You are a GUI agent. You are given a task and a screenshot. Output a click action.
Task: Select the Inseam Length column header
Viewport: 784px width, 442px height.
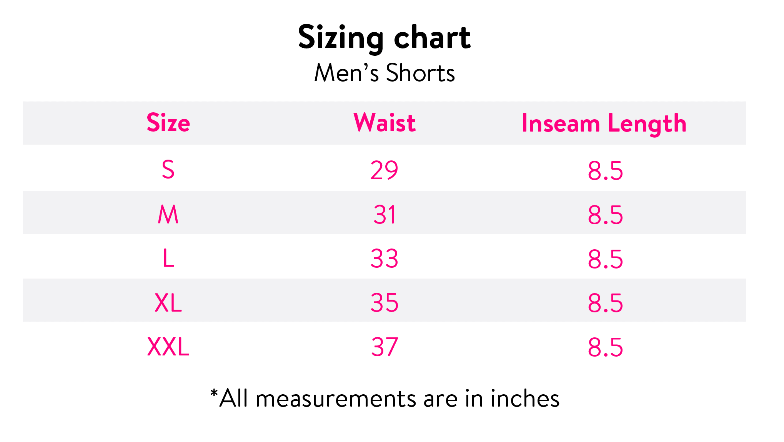coord(604,124)
